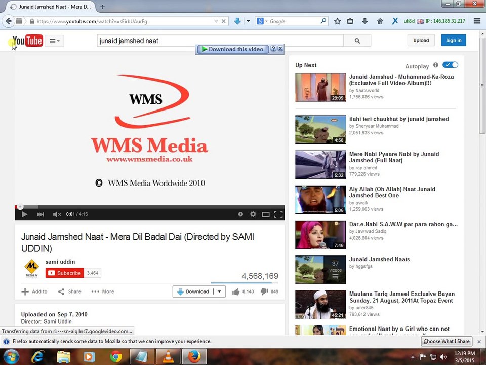Unmute the video player volume
The width and height of the screenshot is (486, 365).
pyautogui.click(x=56, y=214)
